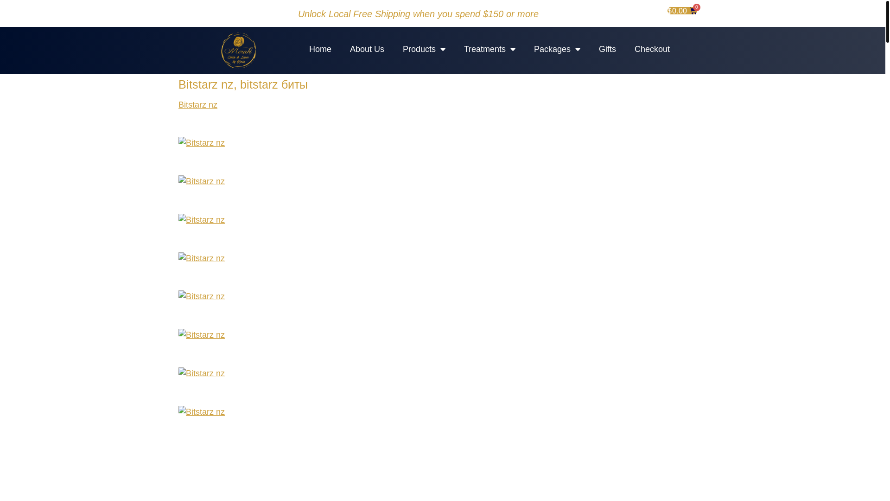Click the free shipping promo text
The height and width of the screenshot is (501, 890).
click(418, 14)
